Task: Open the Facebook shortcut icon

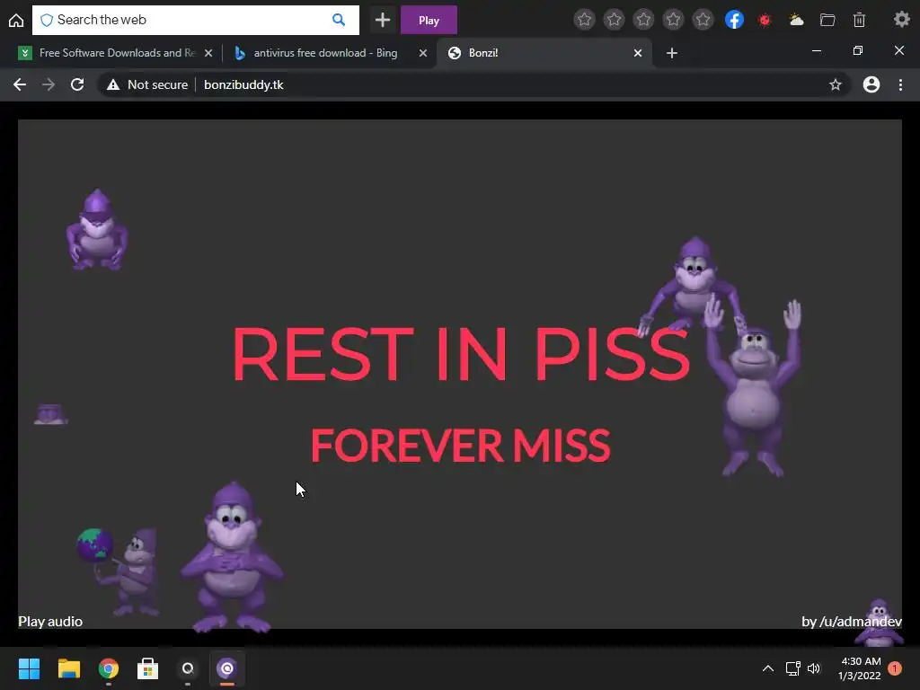Action: (x=734, y=20)
